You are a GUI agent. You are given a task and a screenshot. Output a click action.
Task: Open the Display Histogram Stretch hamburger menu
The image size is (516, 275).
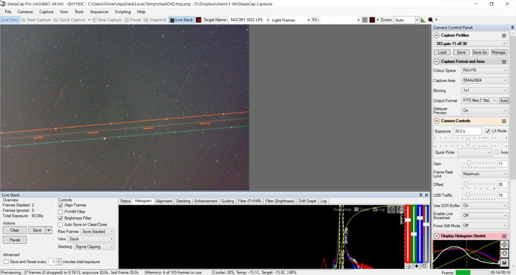click(504, 236)
